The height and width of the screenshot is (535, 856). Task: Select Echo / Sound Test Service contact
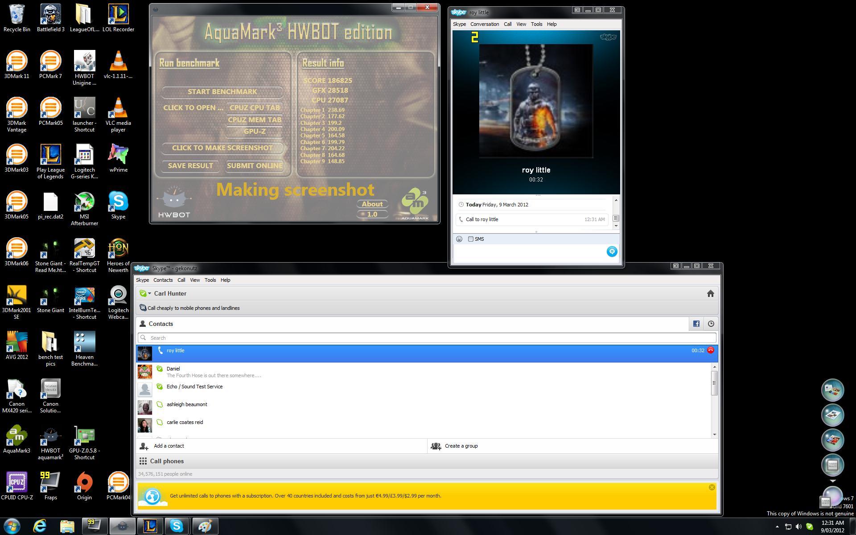(424, 389)
